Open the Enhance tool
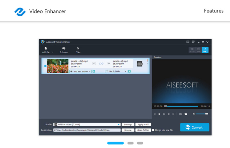230x148 pixels. tap(64, 50)
